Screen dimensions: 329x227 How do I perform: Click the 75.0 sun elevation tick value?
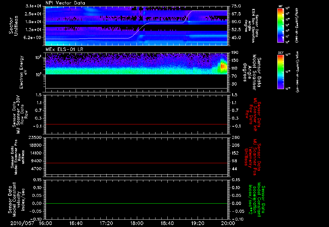click(x=236, y=6)
